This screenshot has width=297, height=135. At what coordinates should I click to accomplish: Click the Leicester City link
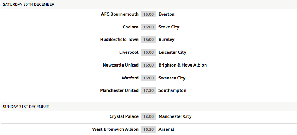point(172,52)
